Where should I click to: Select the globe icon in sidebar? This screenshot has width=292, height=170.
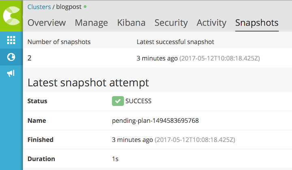click(11, 57)
